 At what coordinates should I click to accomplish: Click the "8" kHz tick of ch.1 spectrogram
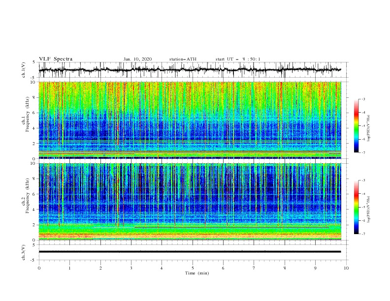point(34,97)
